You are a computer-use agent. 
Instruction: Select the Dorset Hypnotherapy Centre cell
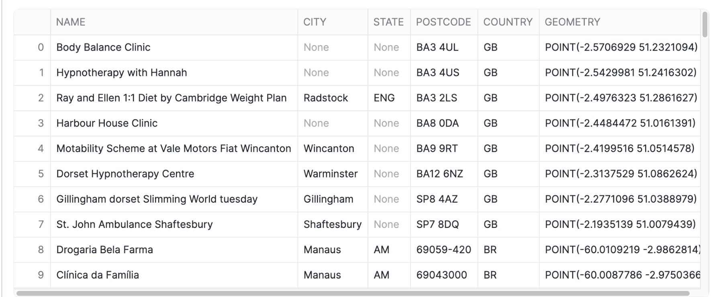tap(125, 174)
